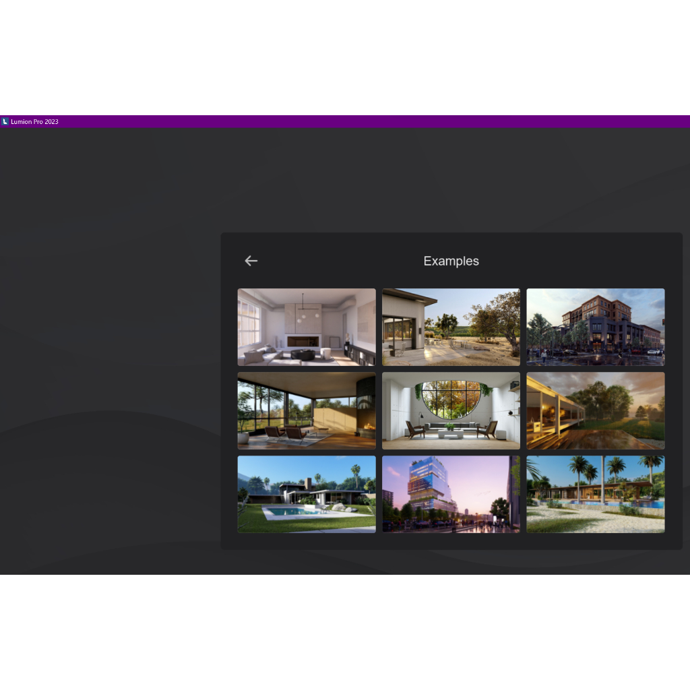Choose the example showing palm trees on sand
The height and width of the screenshot is (690, 690).
595,494
